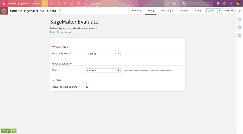Open the circular Lab menu icon
This screenshot has height=134, width=243.
(x=51, y=3)
